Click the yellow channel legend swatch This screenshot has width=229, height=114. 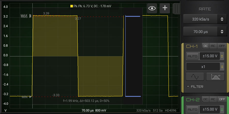click(x=71, y=6)
